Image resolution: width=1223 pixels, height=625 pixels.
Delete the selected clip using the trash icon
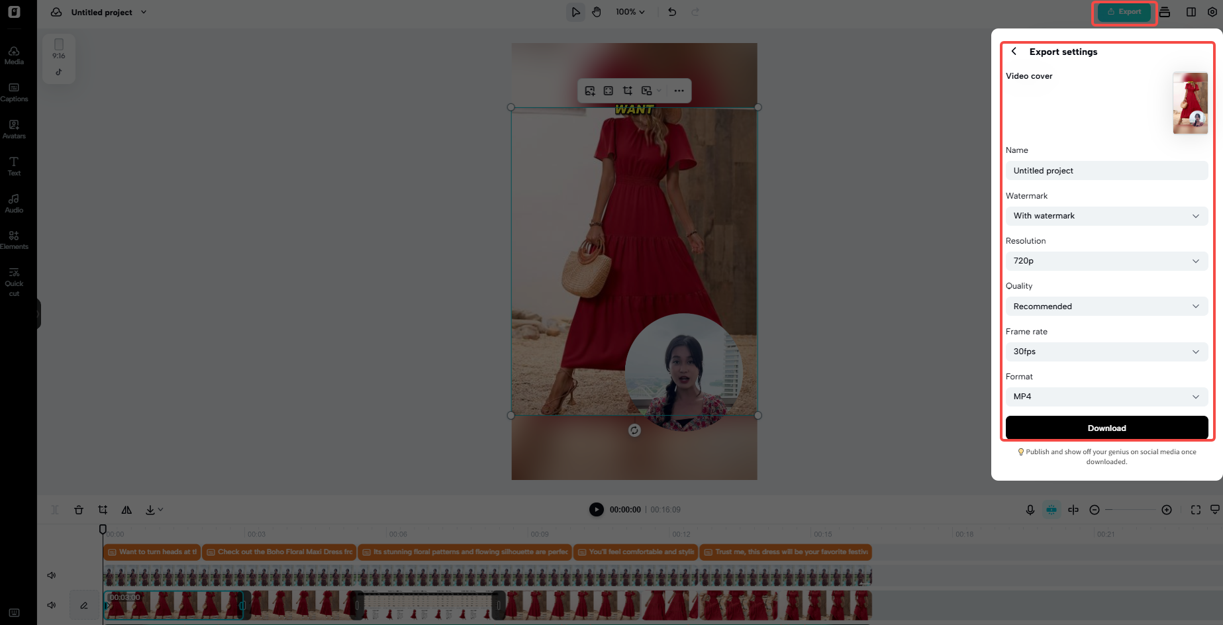coord(79,510)
